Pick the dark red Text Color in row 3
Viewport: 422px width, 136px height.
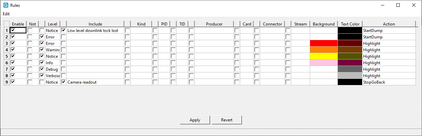[x=350, y=44]
